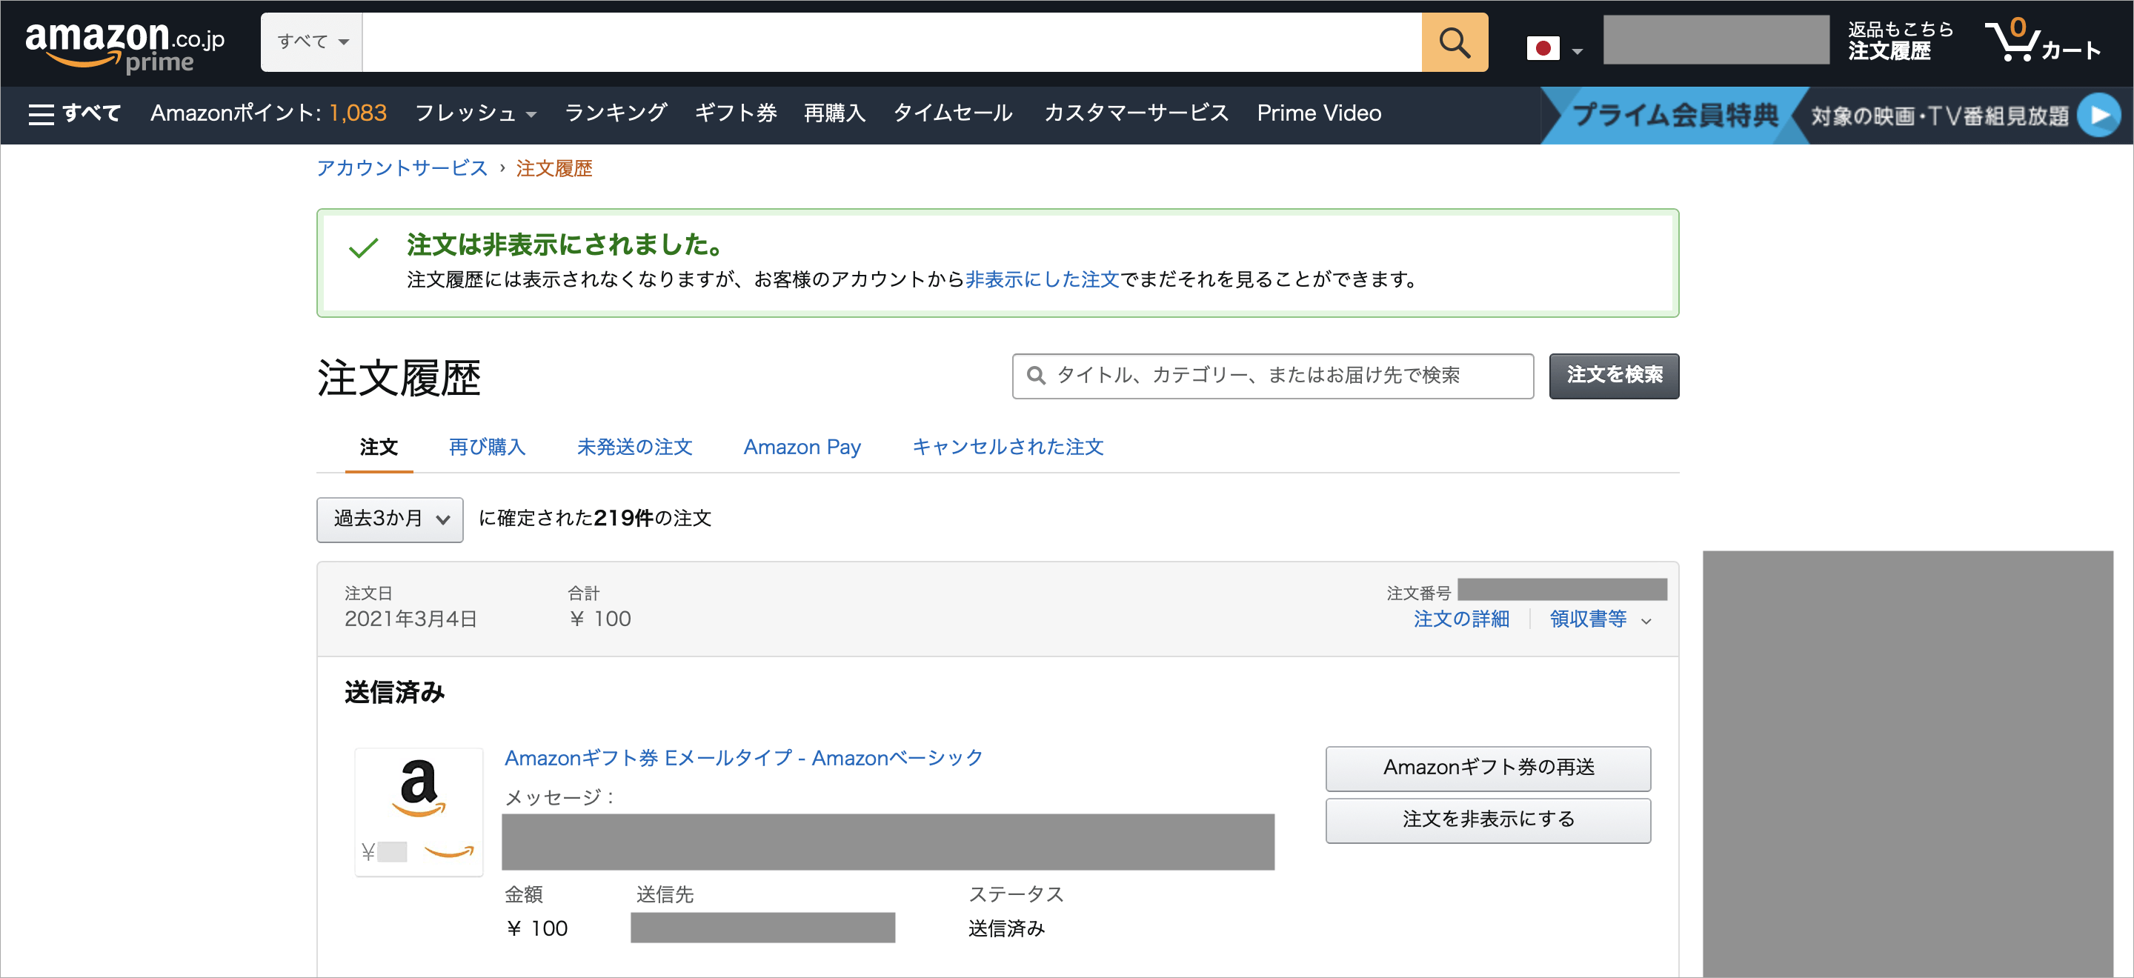Click the Prime Video play arrow icon
2134x978 pixels.
(x=2100, y=115)
